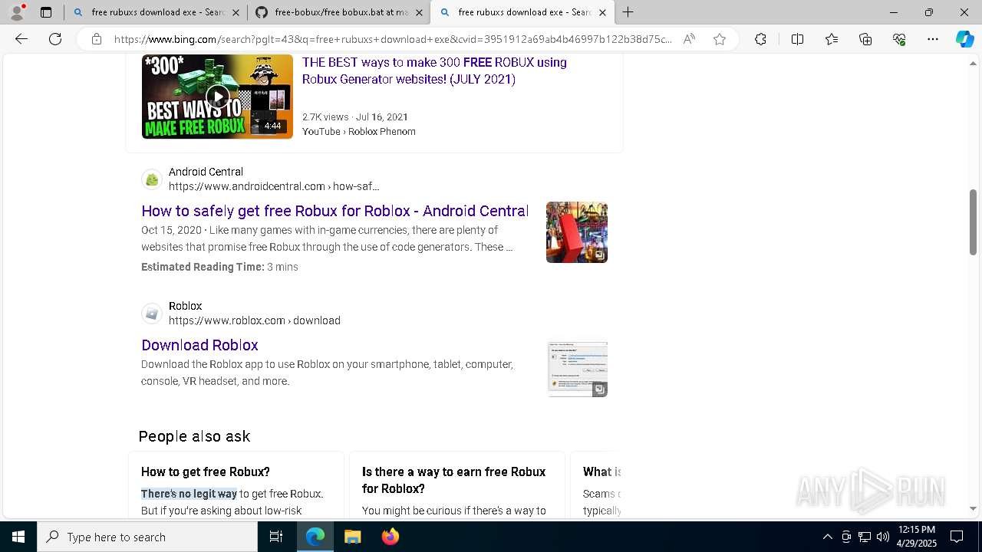The height and width of the screenshot is (552, 982).
Task: Click the address bar URL field
Action: click(393, 39)
